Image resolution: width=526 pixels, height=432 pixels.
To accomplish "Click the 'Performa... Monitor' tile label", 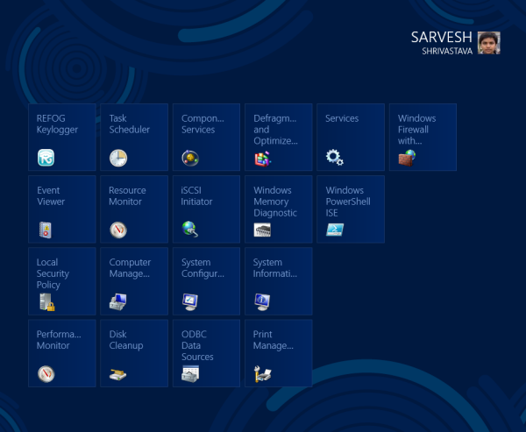I will click(x=59, y=340).
